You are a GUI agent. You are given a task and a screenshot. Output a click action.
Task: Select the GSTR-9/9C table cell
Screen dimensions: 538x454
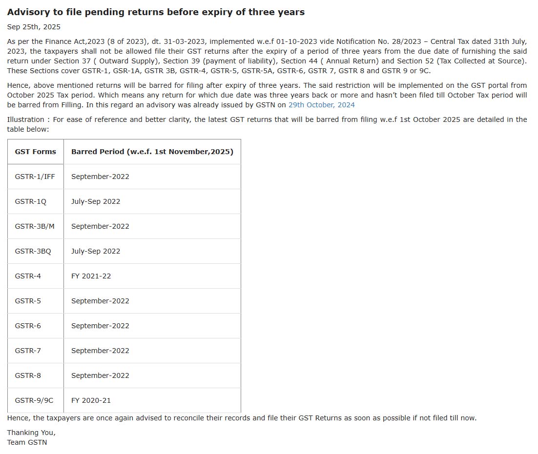(34, 400)
